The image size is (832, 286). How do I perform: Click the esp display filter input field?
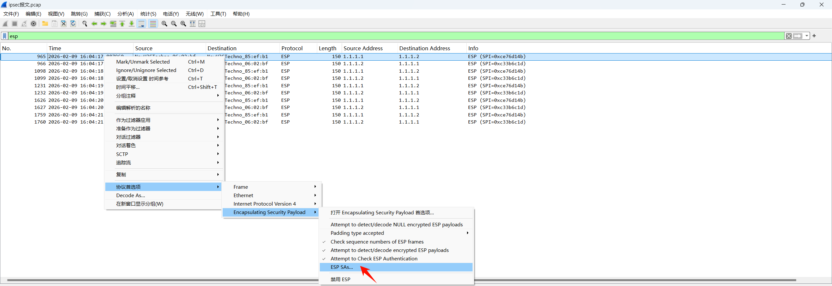tap(390, 36)
